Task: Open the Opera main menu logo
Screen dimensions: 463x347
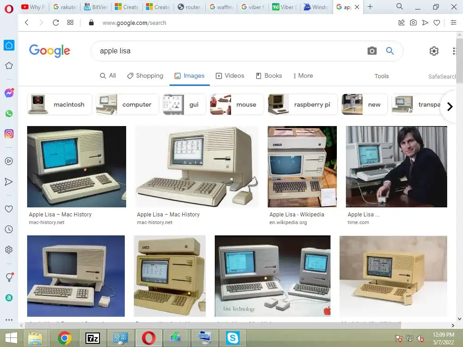Action: click(9, 9)
